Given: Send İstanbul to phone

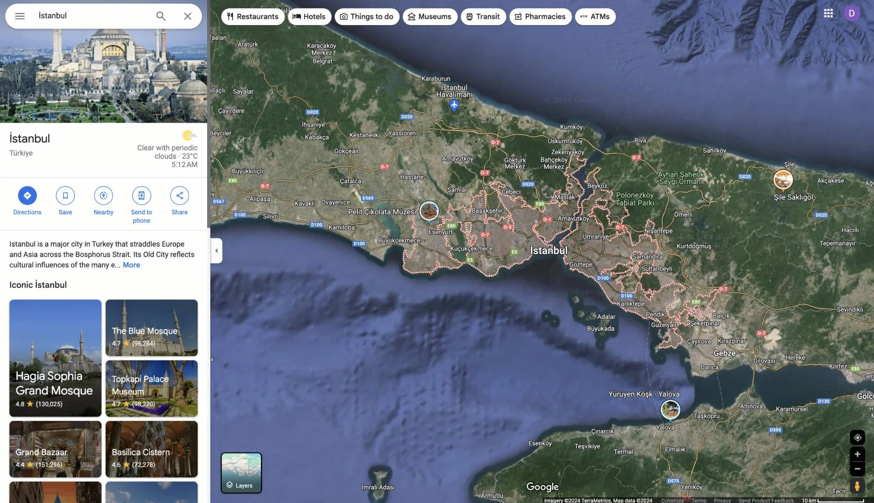Looking at the screenshot, I should tap(142, 205).
